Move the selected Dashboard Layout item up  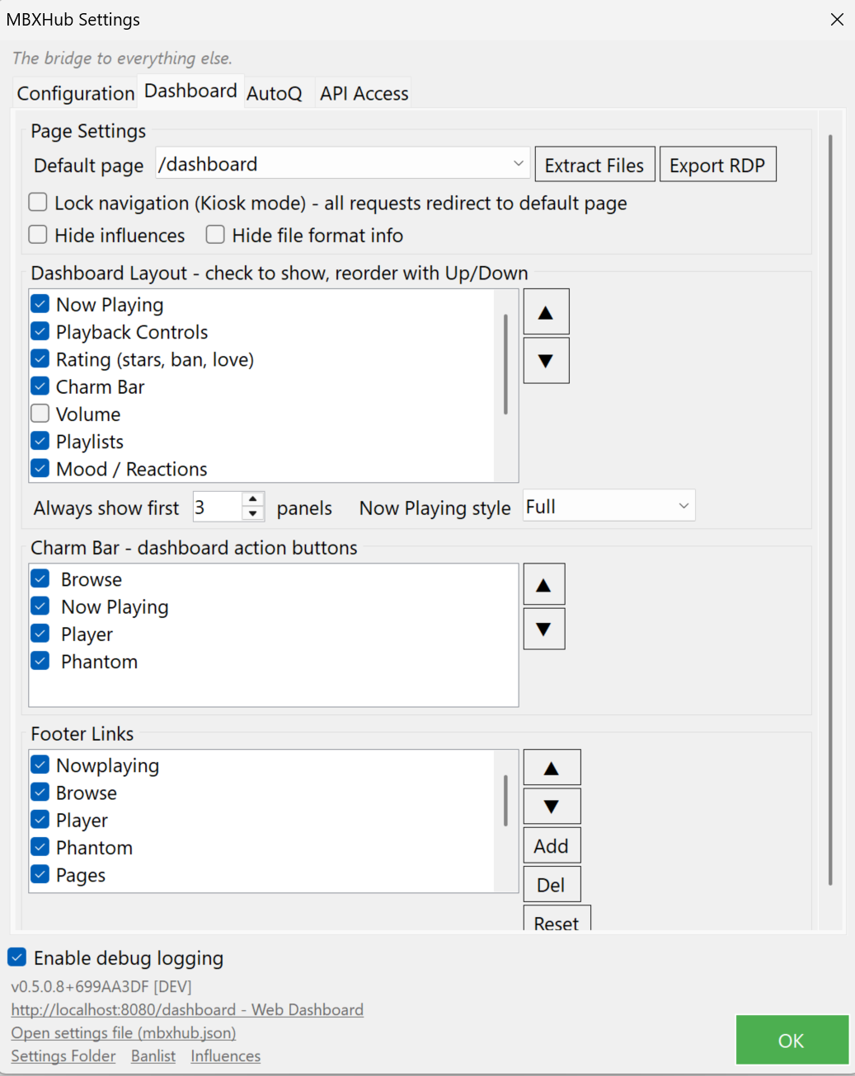pyautogui.click(x=546, y=311)
